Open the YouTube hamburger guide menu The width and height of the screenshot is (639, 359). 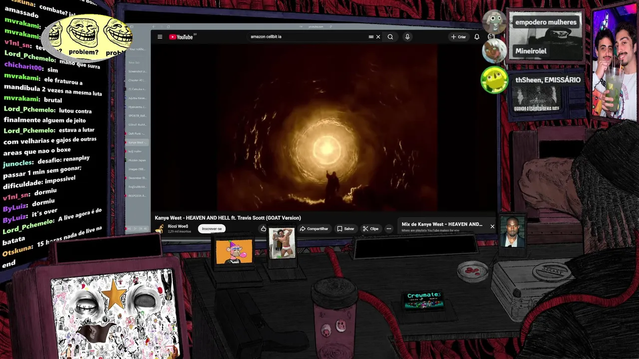tap(160, 37)
